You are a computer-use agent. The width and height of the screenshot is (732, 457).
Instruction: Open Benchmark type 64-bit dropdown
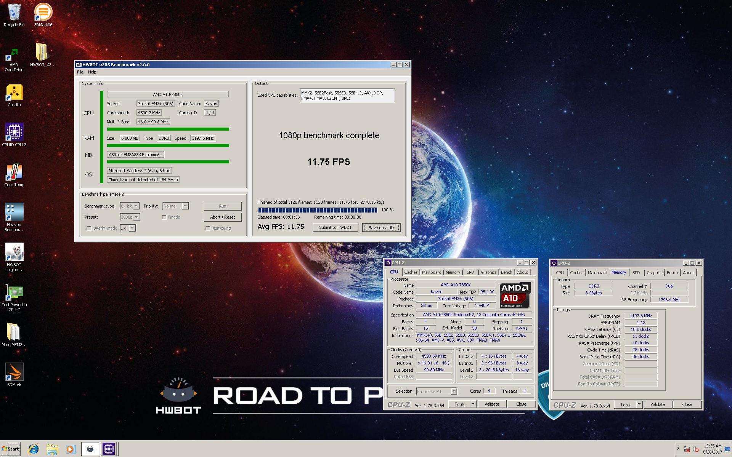(x=130, y=206)
